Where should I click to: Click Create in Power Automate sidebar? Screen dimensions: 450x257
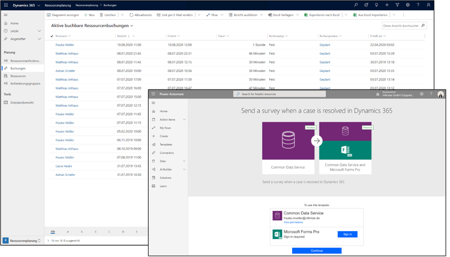click(164, 136)
